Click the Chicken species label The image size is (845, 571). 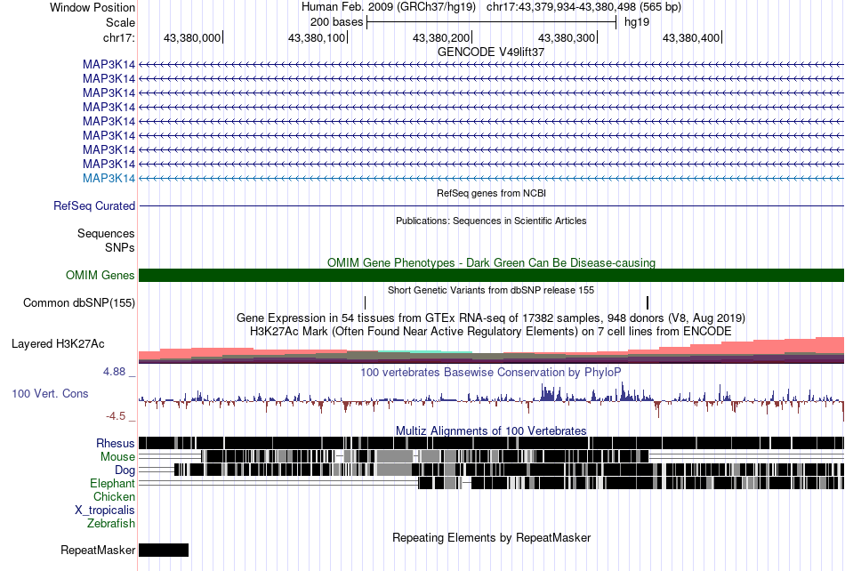114,496
